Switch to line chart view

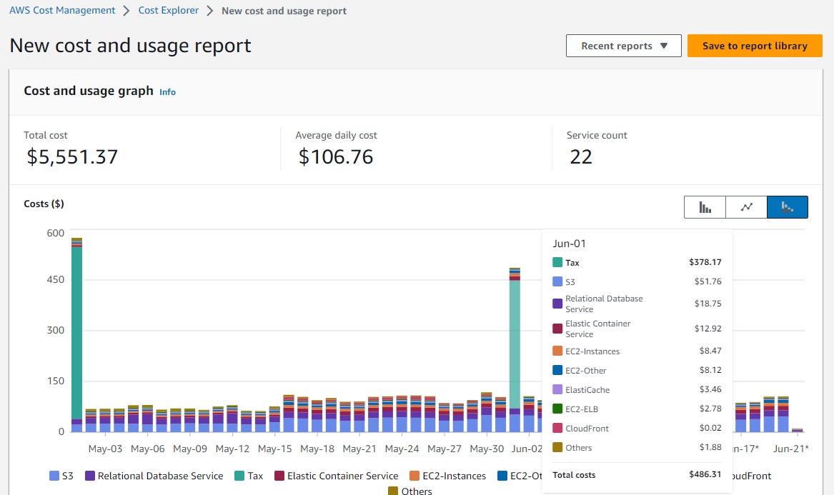pos(746,207)
